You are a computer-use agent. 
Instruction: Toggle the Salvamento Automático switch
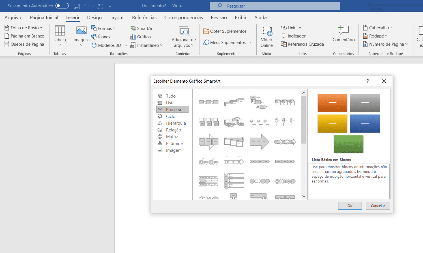pos(62,6)
